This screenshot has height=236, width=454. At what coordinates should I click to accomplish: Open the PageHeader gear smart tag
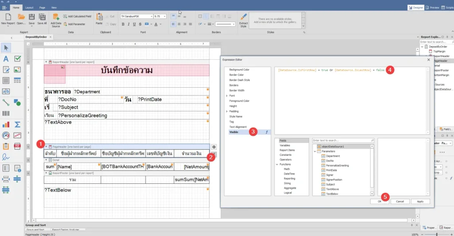coord(214,147)
